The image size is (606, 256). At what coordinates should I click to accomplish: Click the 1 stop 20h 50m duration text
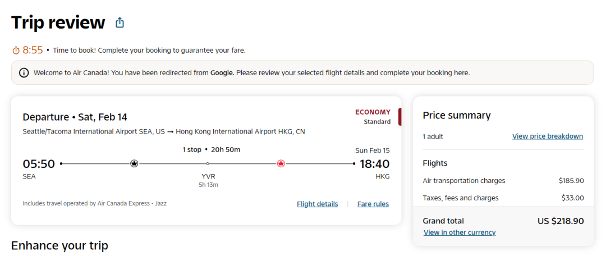coord(211,149)
